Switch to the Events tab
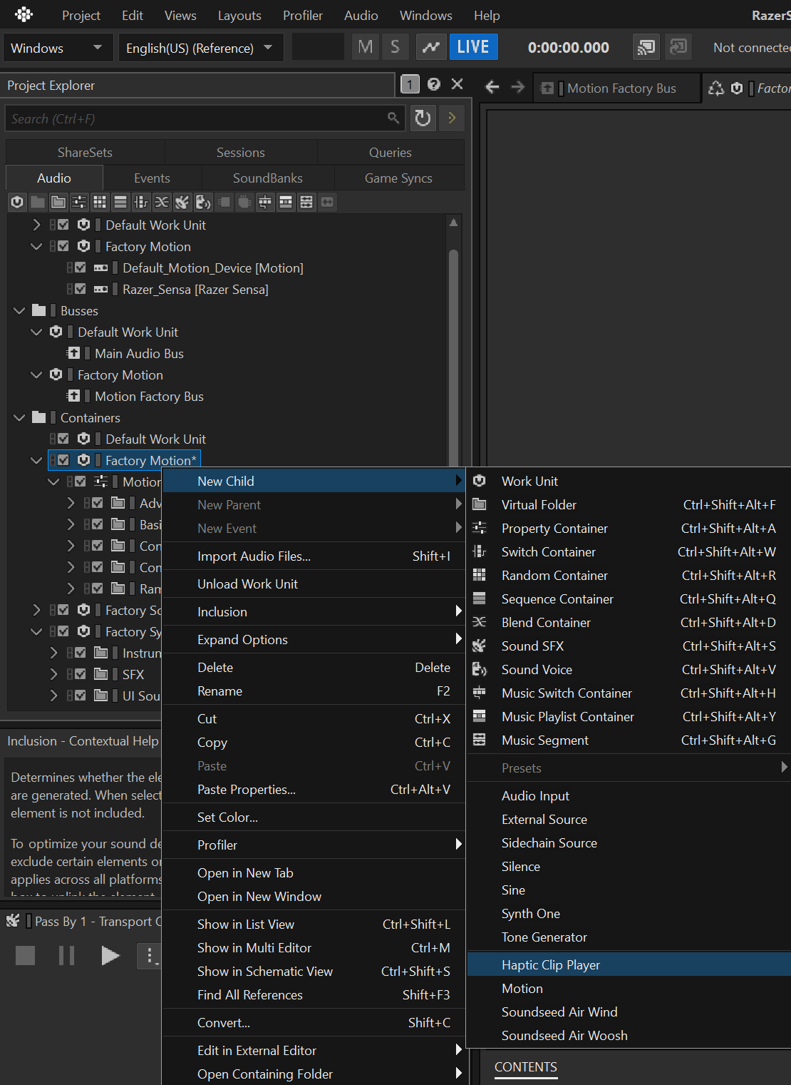791x1085 pixels. (152, 178)
